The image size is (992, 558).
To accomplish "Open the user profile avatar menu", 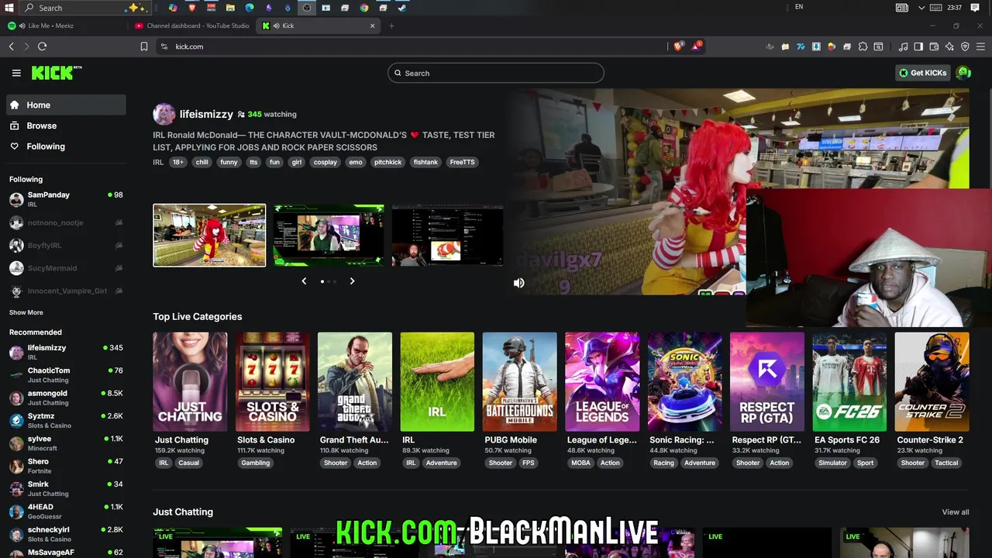I will 963,73.
